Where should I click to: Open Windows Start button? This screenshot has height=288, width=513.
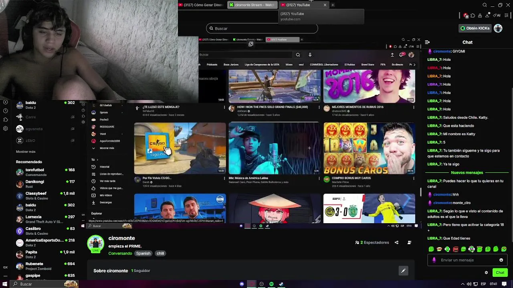pos(5,284)
